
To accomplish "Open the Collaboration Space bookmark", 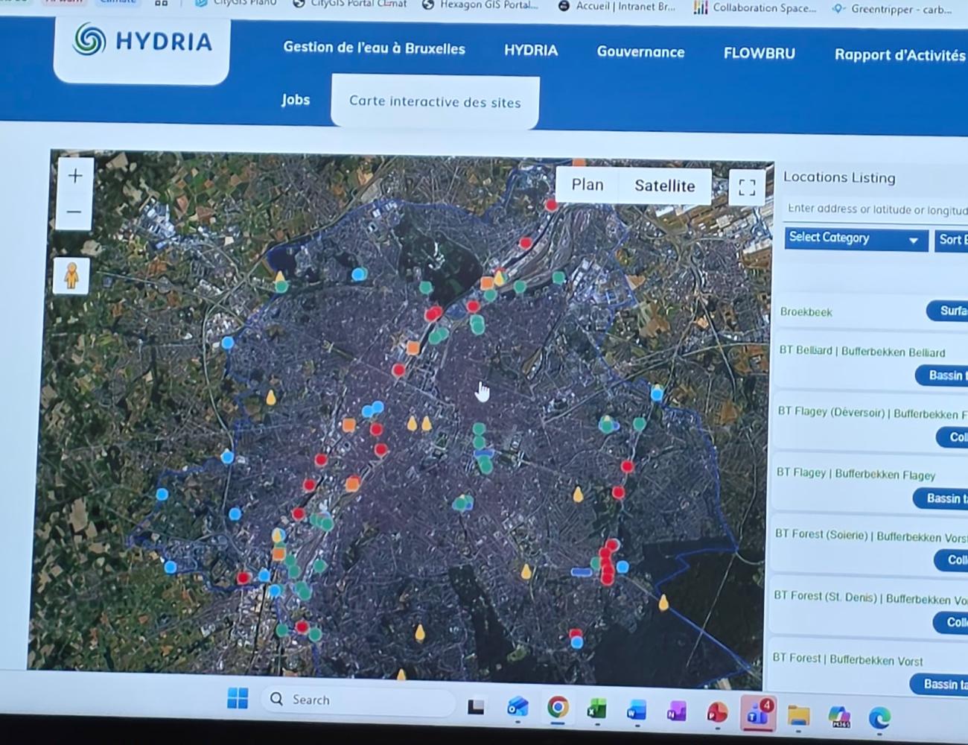I will pyautogui.click(x=755, y=7).
